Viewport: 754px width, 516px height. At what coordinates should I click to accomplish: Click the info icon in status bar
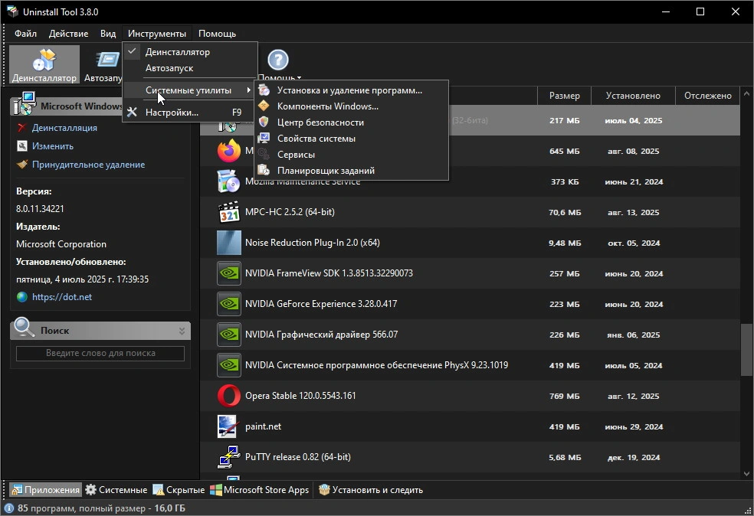(x=8, y=508)
